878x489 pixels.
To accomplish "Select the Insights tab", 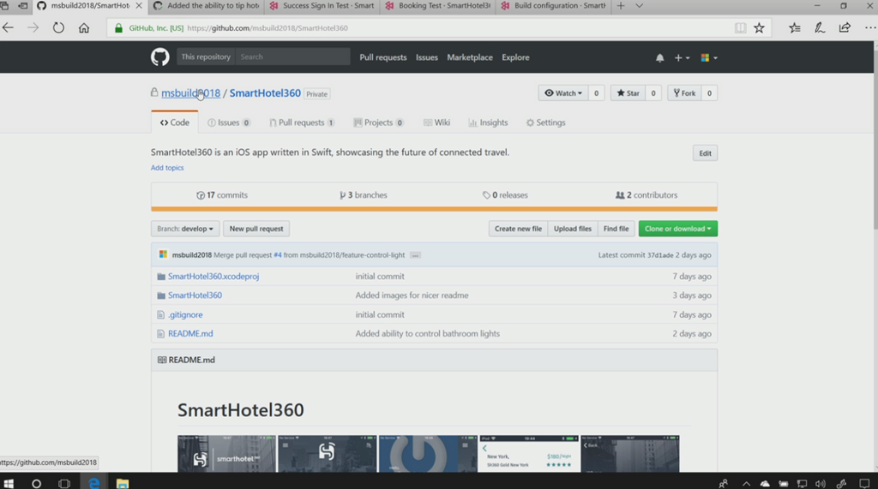I will tap(488, 122).
